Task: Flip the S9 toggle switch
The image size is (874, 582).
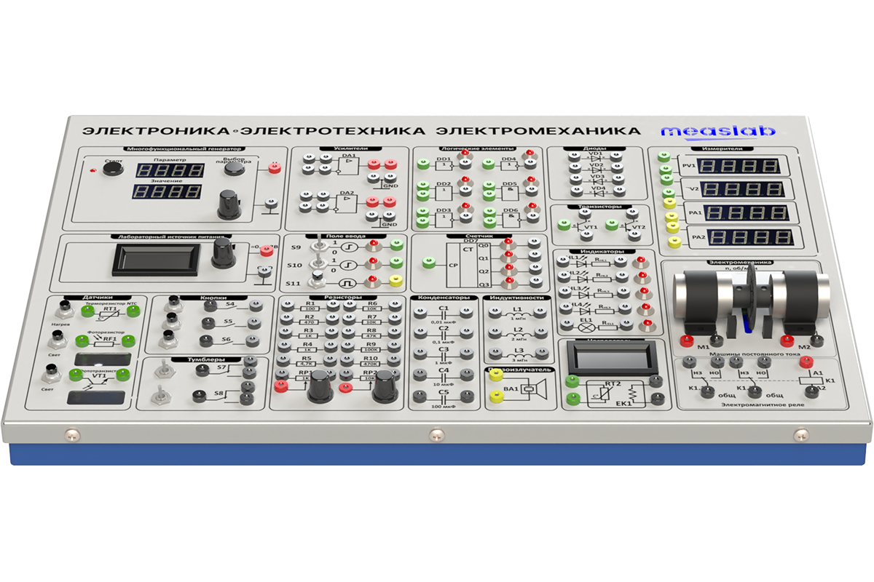Action: point(318,245)
